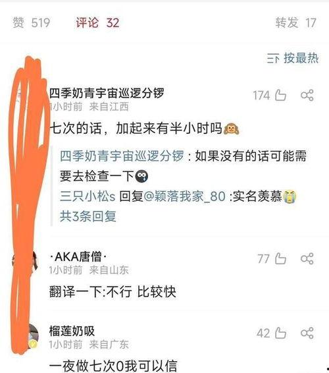Share the comment from 江西 user
Screen dimensions: 329x373
coord(307,95)
